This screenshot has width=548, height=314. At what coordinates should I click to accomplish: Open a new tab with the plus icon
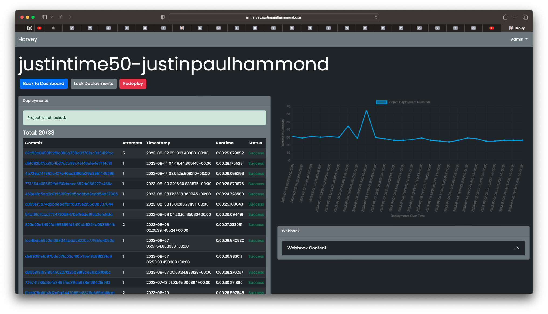(515, 17)
